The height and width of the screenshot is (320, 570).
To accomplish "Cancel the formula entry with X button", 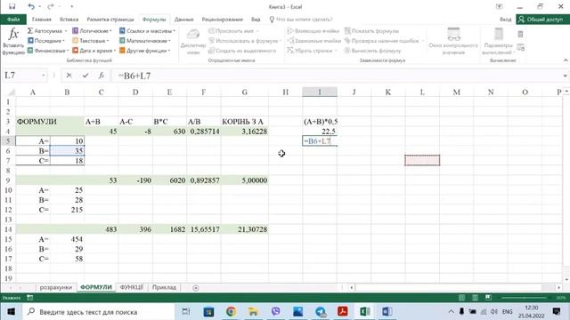I will 69,76.
